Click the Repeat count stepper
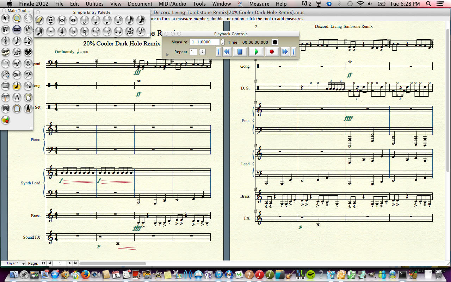Image resolution: width=451 pixels, height=282 pixels. click(202, 52)
